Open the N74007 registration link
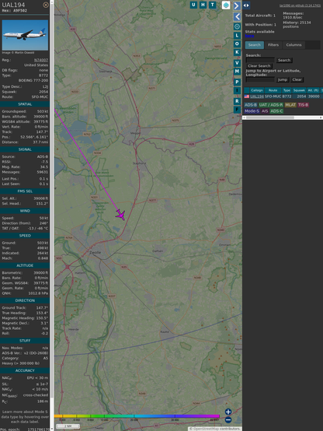The image size is (323, 431). 41,60
